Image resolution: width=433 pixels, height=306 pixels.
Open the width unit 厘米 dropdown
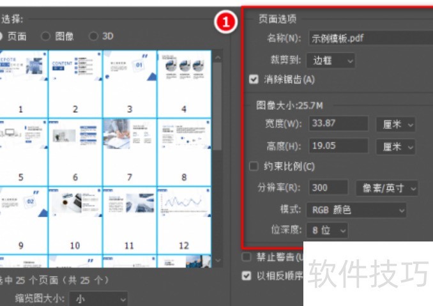point(395,125)
